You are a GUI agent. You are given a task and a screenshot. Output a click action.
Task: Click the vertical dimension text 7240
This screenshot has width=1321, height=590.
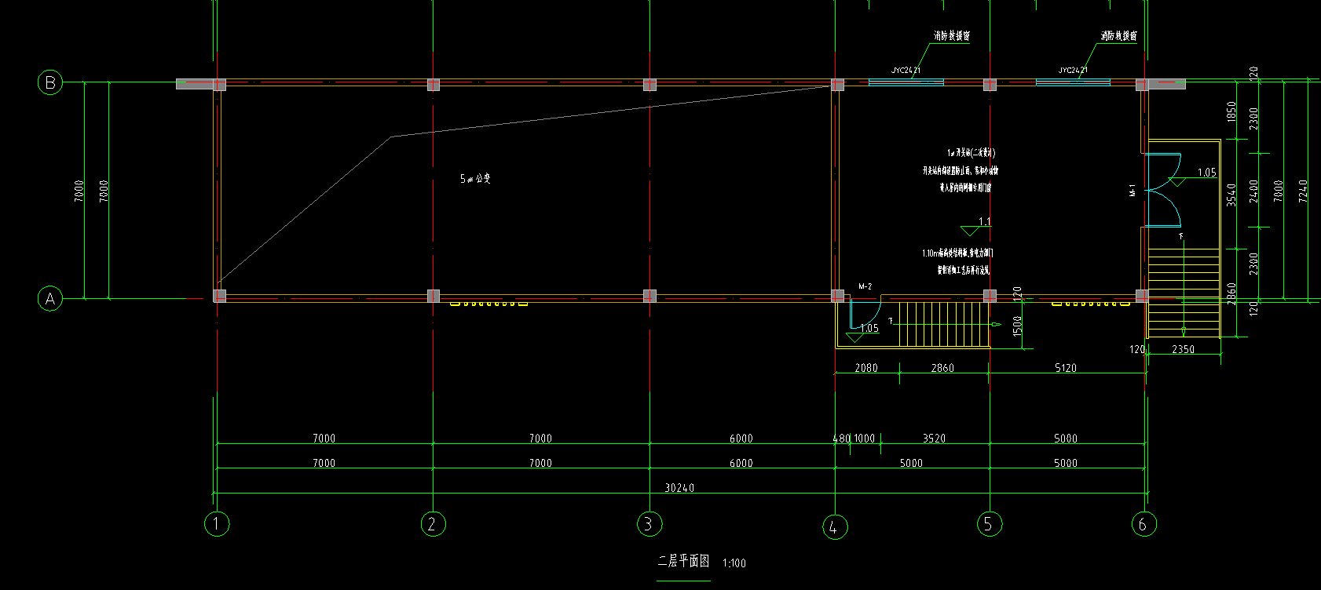point(1304,191)
